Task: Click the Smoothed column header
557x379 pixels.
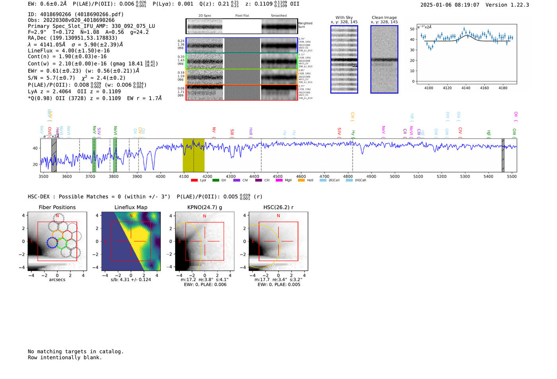Action: point(279,16)
